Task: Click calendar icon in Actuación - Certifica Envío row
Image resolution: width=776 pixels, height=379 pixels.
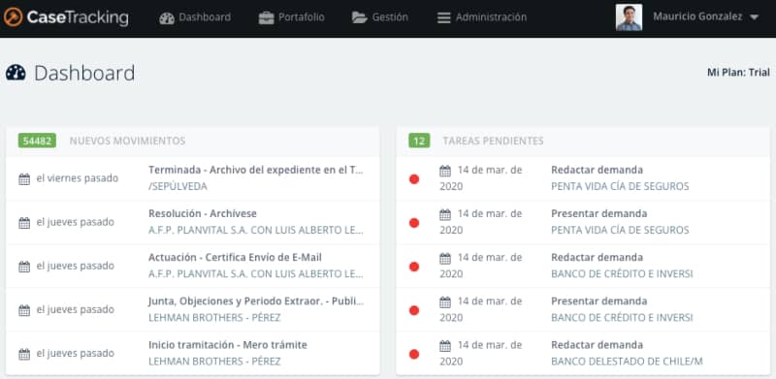Action: point(24,267)
